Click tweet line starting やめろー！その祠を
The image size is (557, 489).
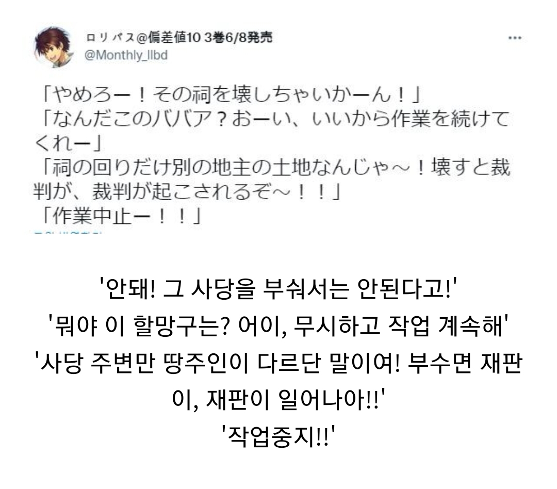click(230, 95)
